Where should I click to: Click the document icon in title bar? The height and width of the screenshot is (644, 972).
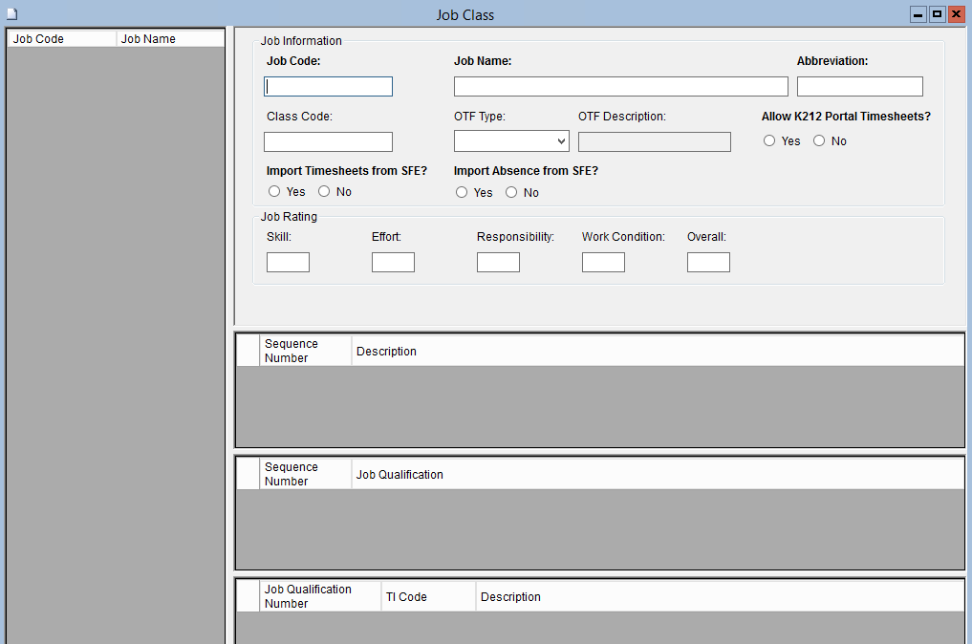coord(12,14)
